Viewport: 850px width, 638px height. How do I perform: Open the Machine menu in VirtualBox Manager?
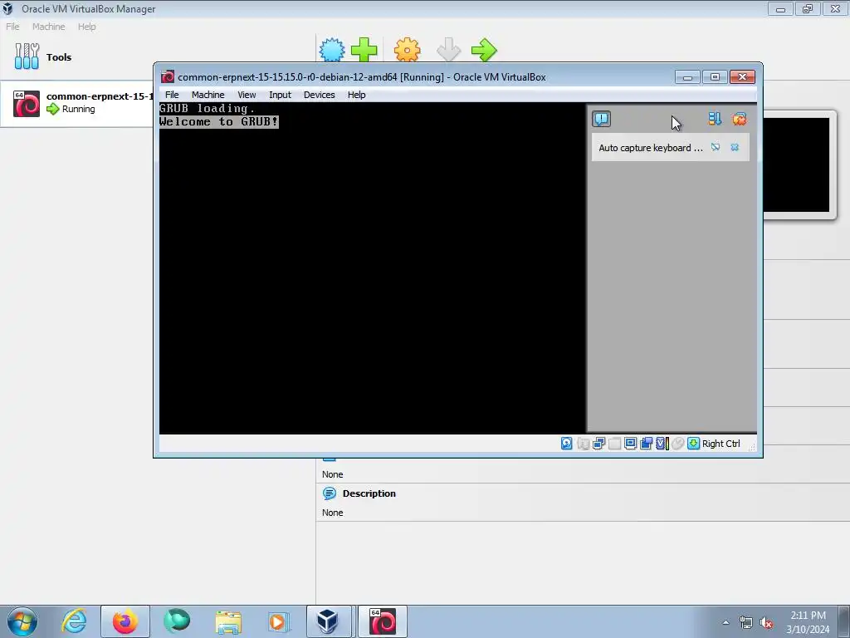[x=48, y=27]
